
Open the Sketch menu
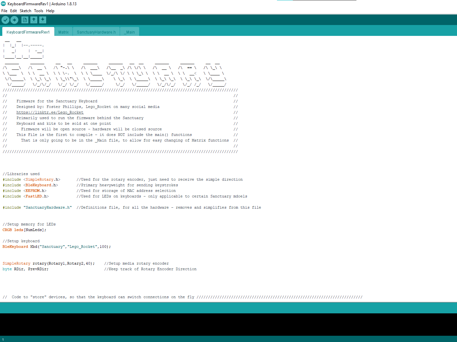pyautogui.click(x=25, y=11)
